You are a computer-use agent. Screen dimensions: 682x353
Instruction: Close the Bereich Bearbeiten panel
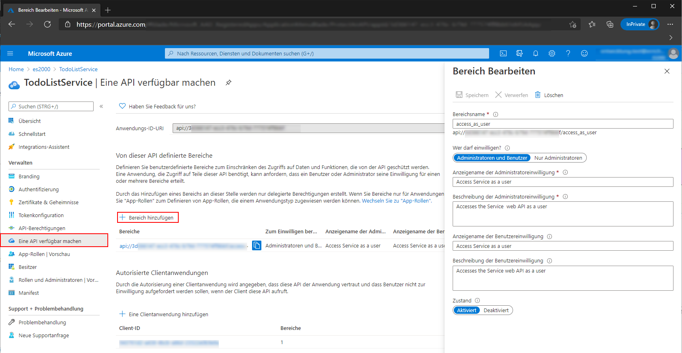pyautogui.click(x=667, y=71)
